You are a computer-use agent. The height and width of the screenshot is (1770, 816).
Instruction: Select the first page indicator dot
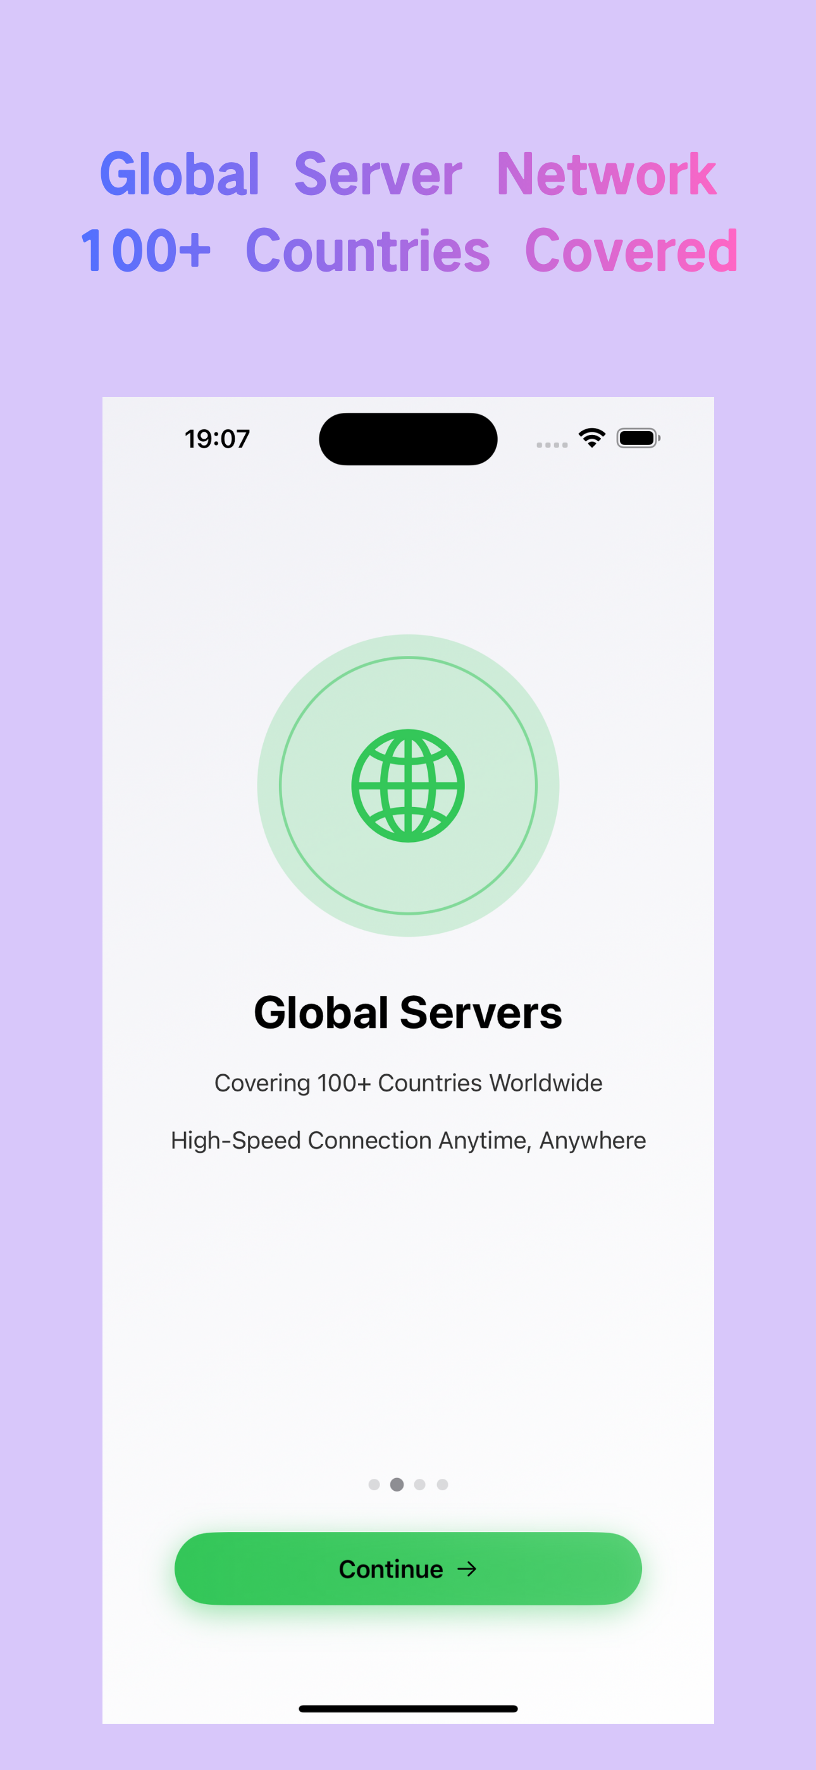pyautogui.click(x=374, y=1484)
